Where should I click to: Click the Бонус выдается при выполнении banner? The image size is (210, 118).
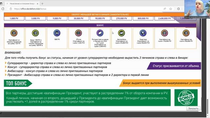point(160,83)
